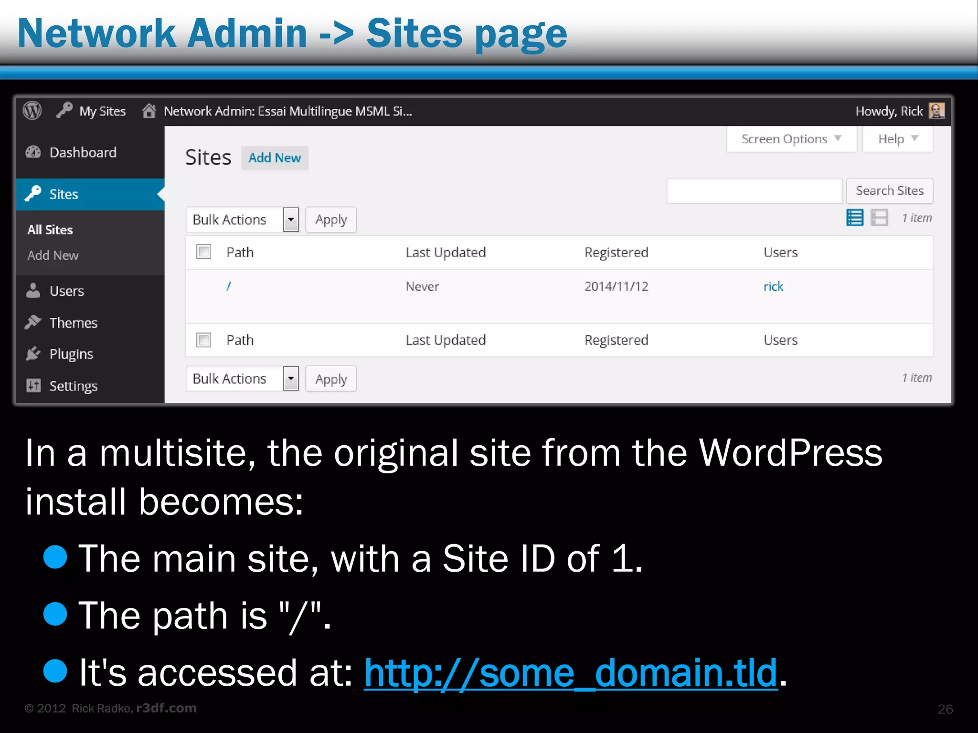
Task: Open the top Bulk Actions dropdown
Action: click(x=242, y=220)
